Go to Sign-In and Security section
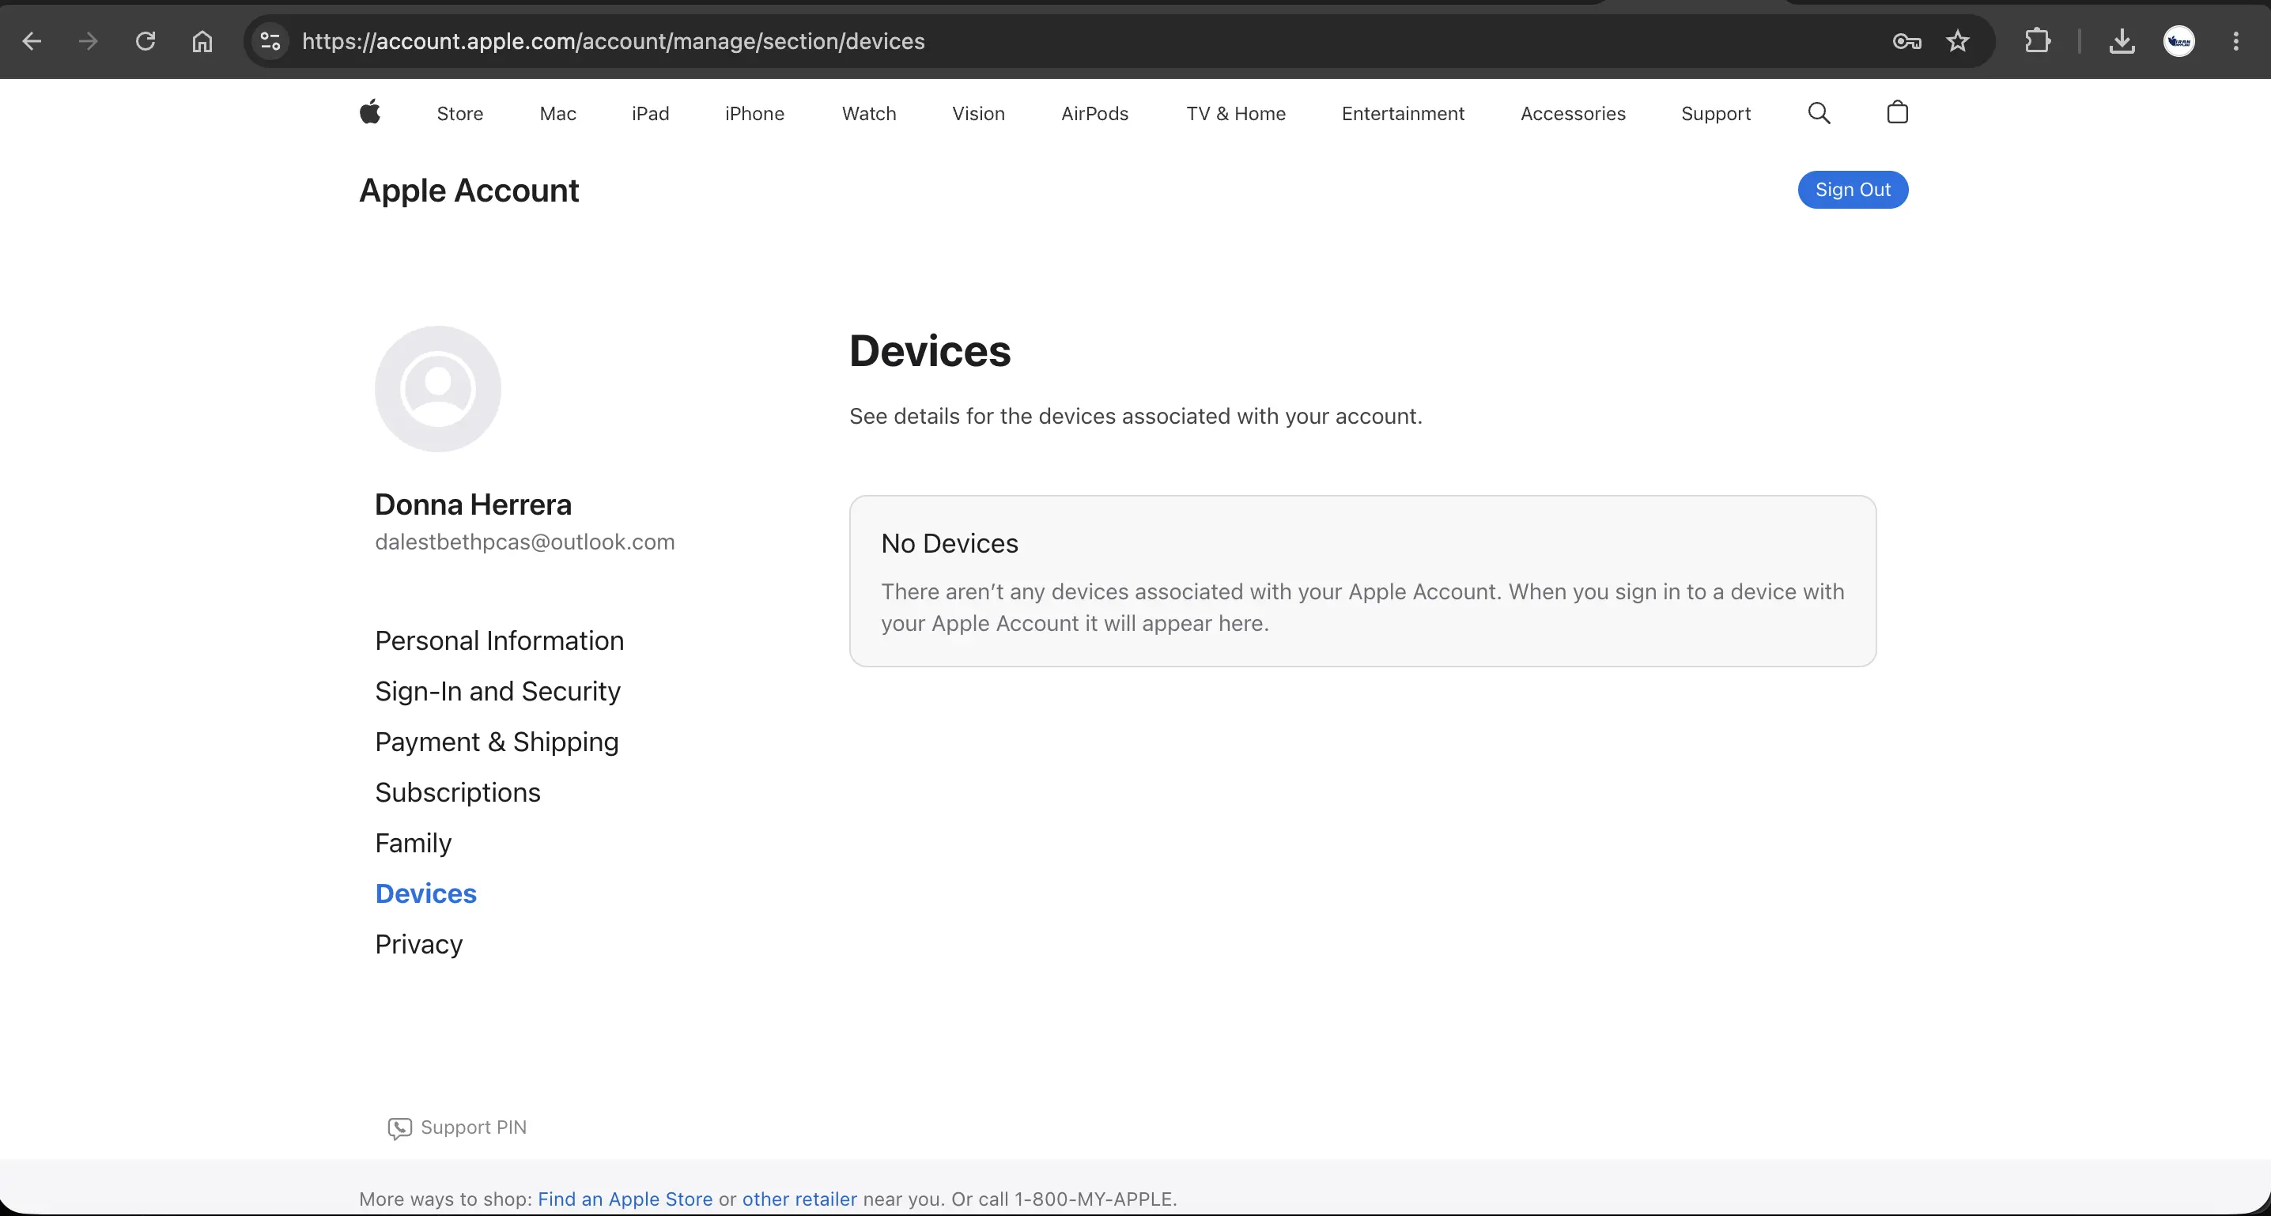The image size is (2271, 1216). point(497,691)
